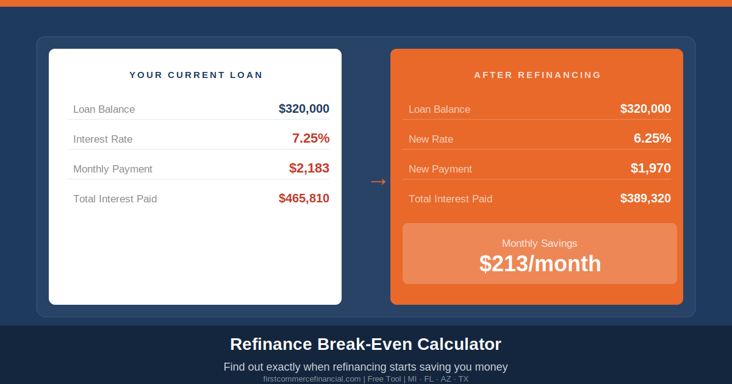The height and width of the screenshot is (384, 732).
Task: Click the AFTER REFINANCING heading
Action: click(x=537, y=75)
